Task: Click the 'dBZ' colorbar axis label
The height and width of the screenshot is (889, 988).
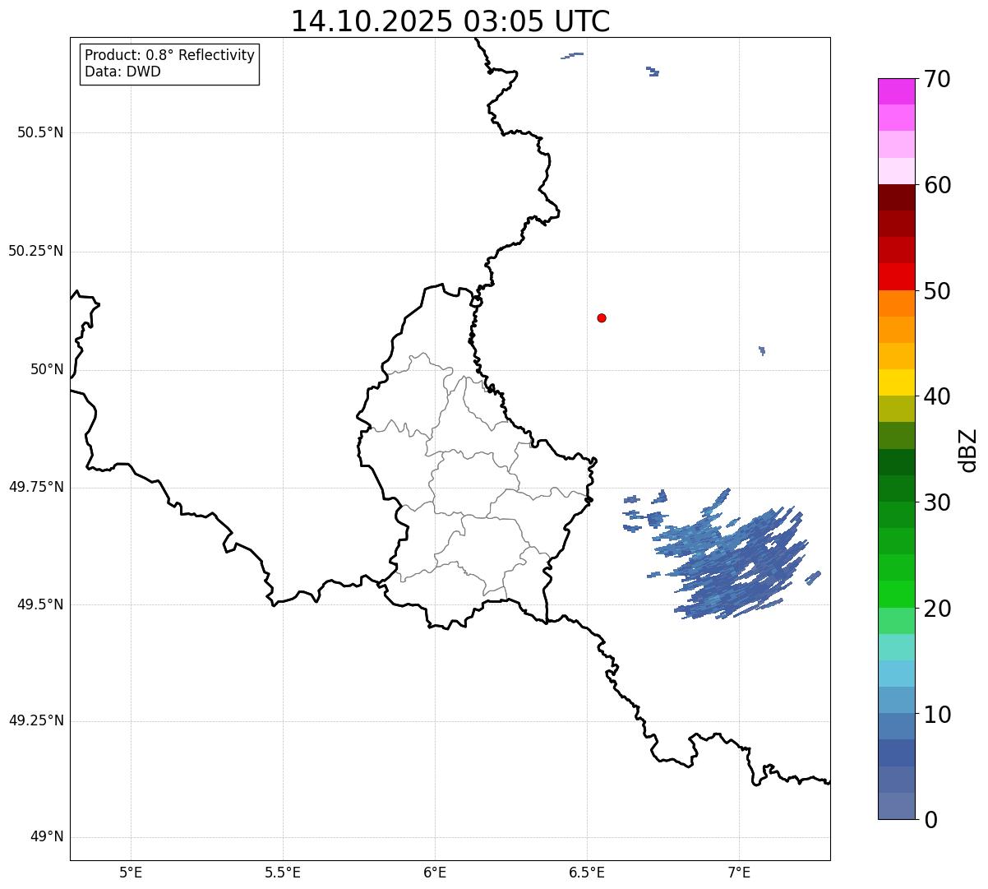Action: 968,450
